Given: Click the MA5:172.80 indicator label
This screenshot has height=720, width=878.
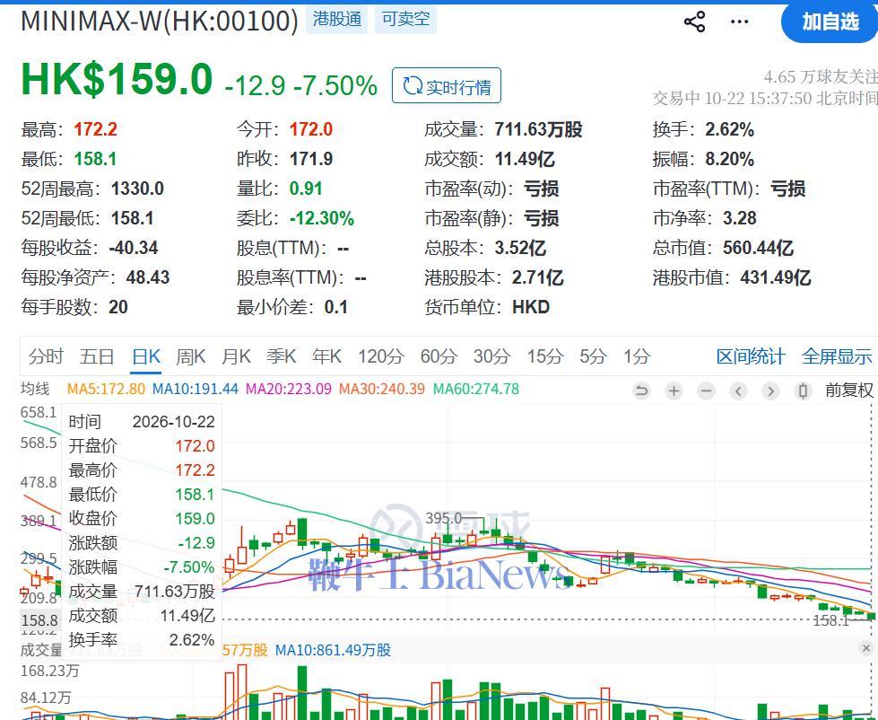Looking at the screenshot, I should click(x=106, y=389).
